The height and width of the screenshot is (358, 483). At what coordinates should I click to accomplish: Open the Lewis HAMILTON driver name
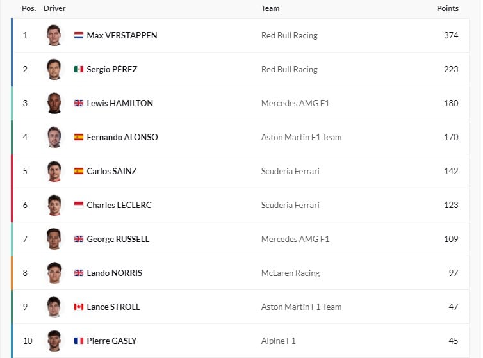click(120, 103)
